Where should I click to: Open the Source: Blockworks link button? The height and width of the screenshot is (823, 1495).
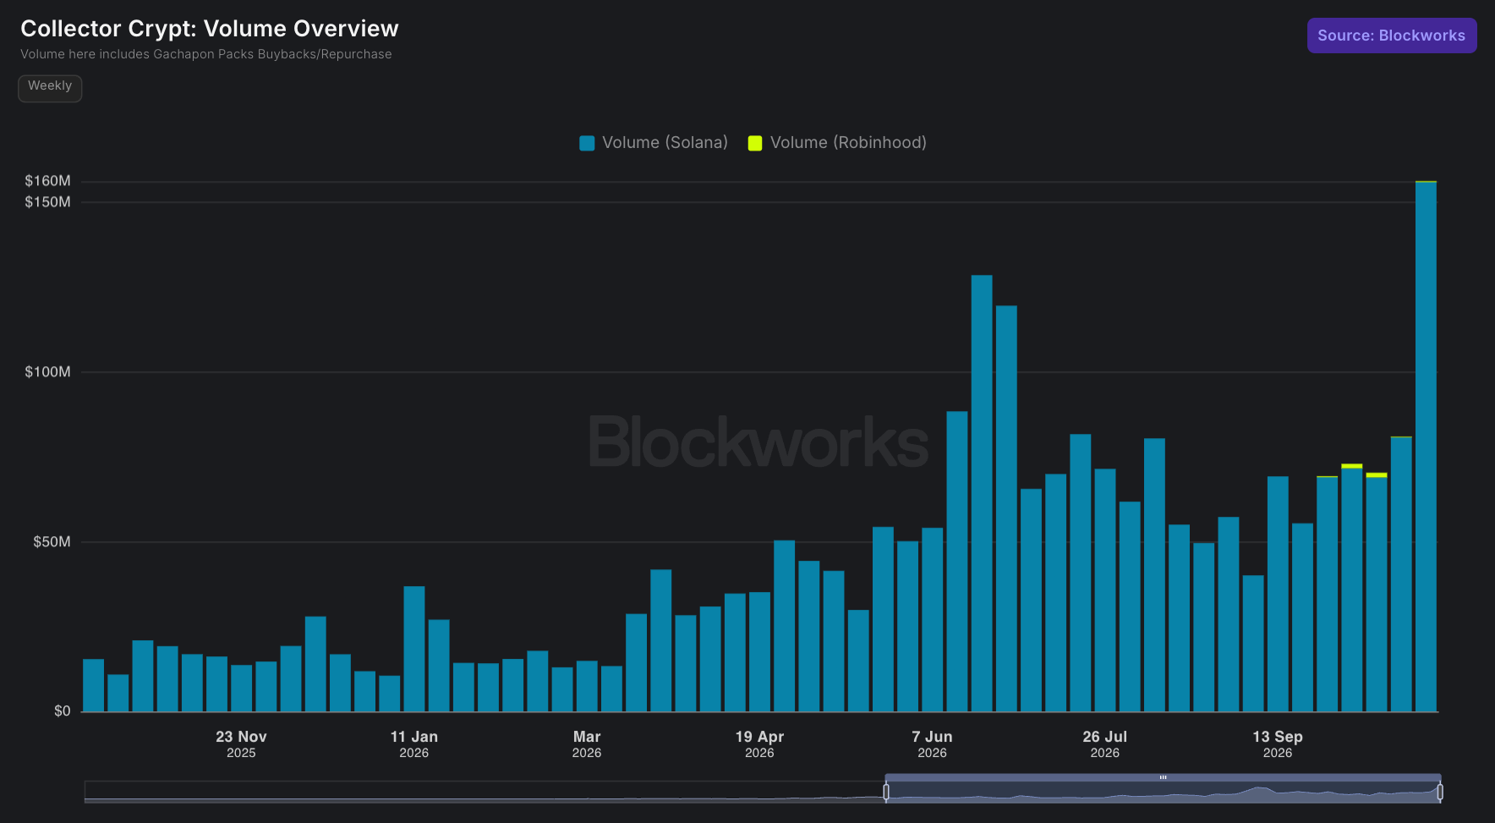tap(1391, 36)
